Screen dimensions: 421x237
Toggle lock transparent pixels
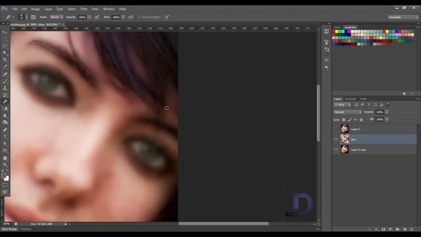point(343,120)
